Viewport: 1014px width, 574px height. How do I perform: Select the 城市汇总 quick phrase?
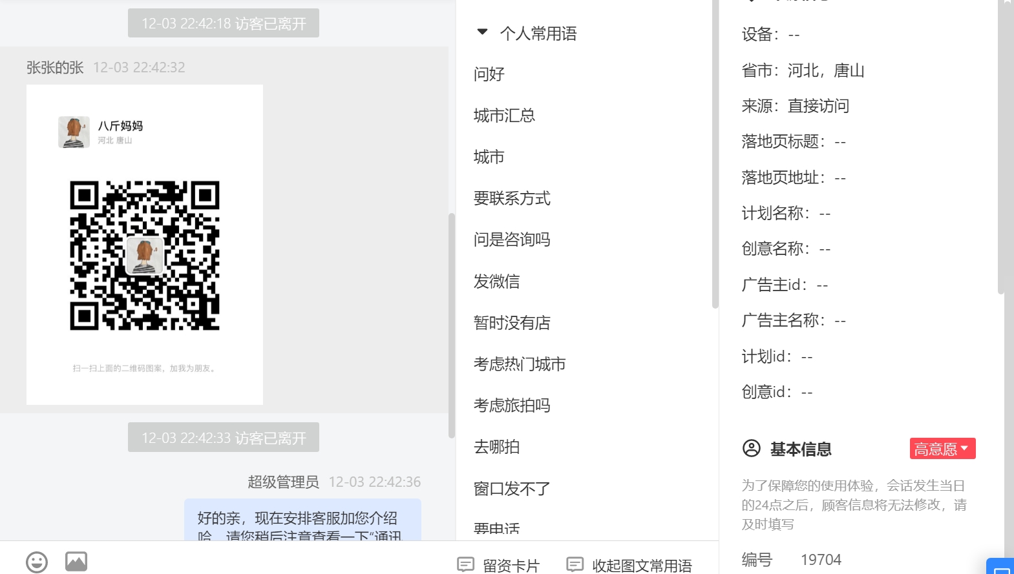click(x=504, y=116)
